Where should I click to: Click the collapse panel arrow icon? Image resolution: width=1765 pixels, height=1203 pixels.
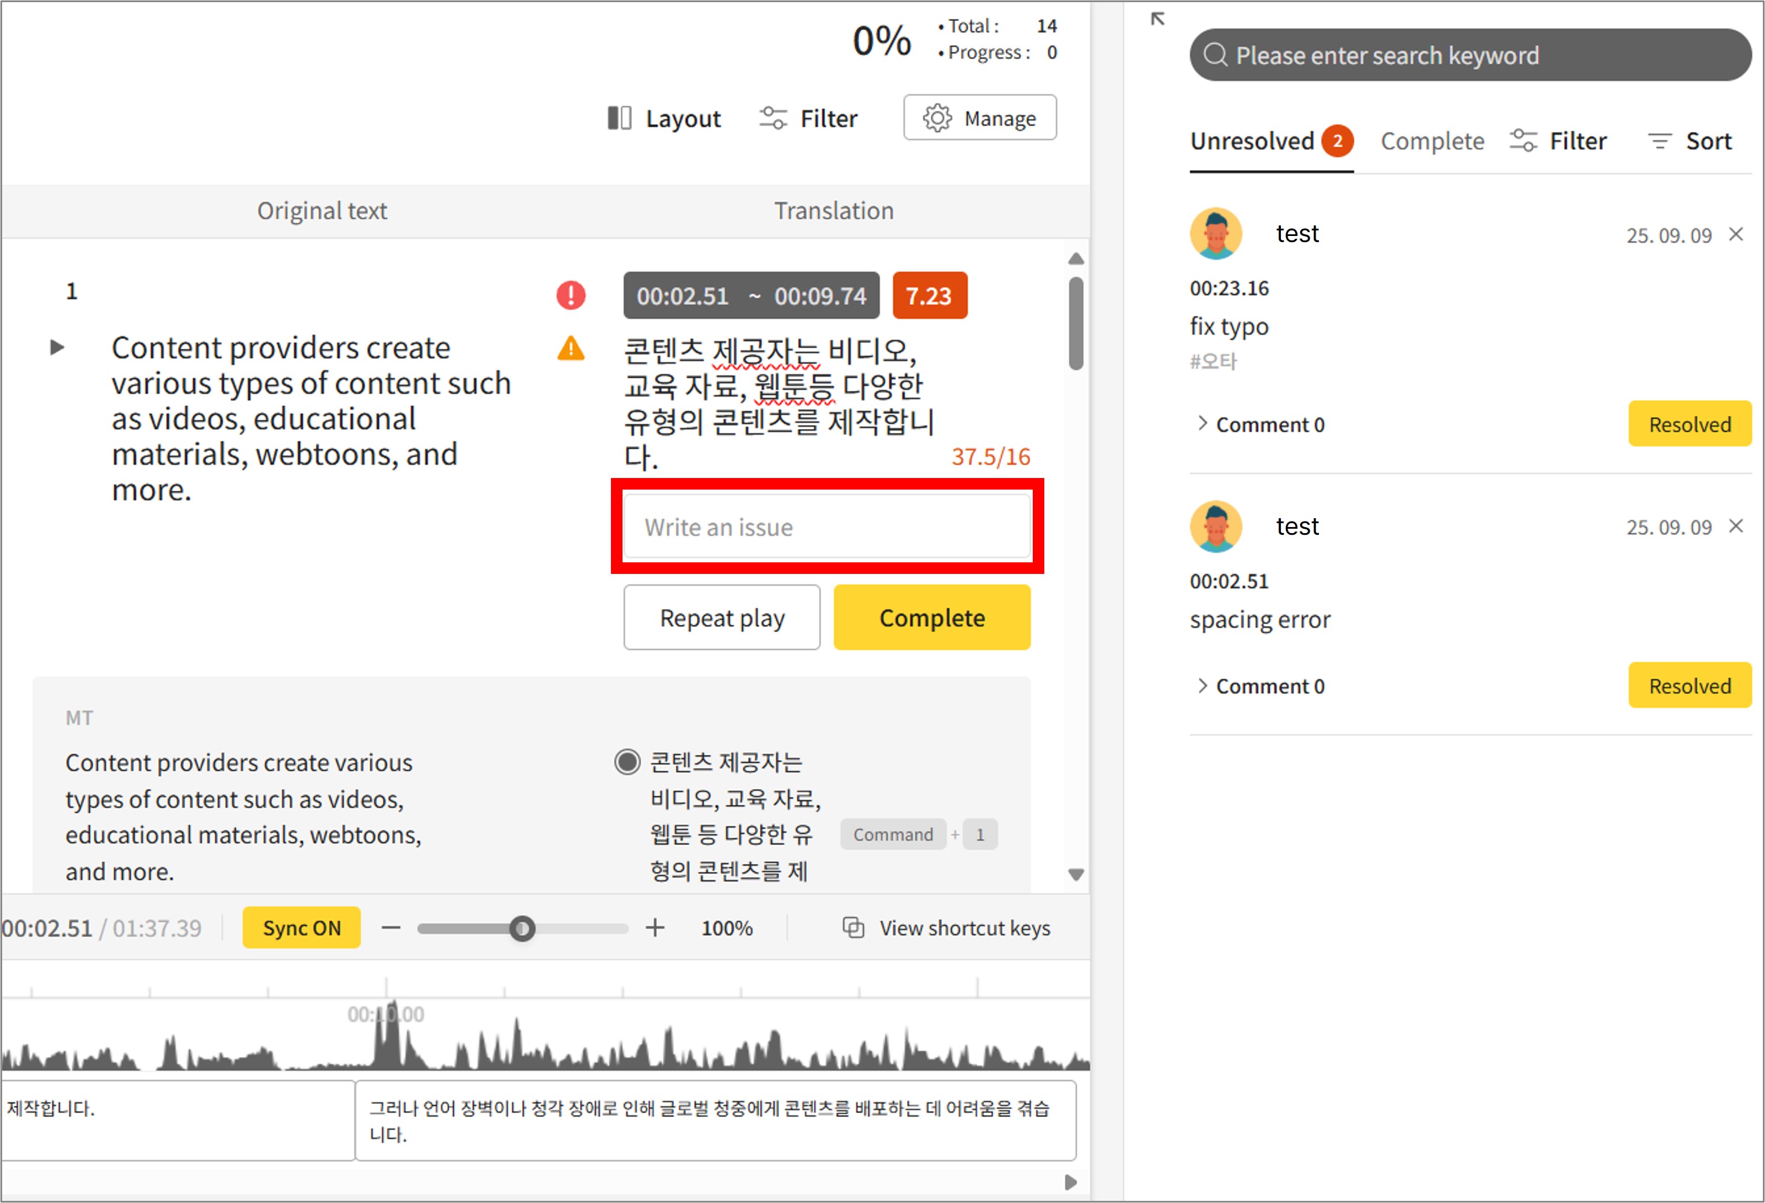(1157, 19)
